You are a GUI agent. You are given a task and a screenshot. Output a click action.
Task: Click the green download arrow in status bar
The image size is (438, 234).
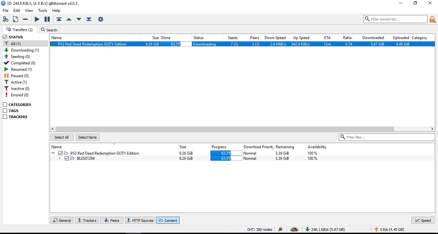pyautogui.click(x=307, y=229)
